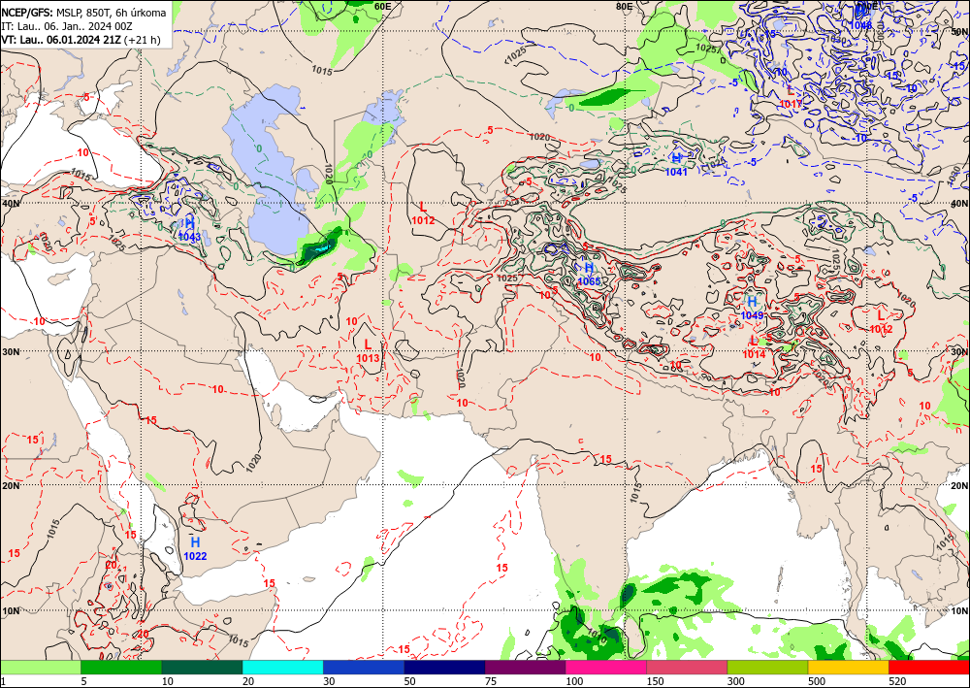The image size is (970, 688).
Task: Click the 'NCEP/GFS: MSLP, 850T, 6h úrkoma' title line
Action: [83, 13]
